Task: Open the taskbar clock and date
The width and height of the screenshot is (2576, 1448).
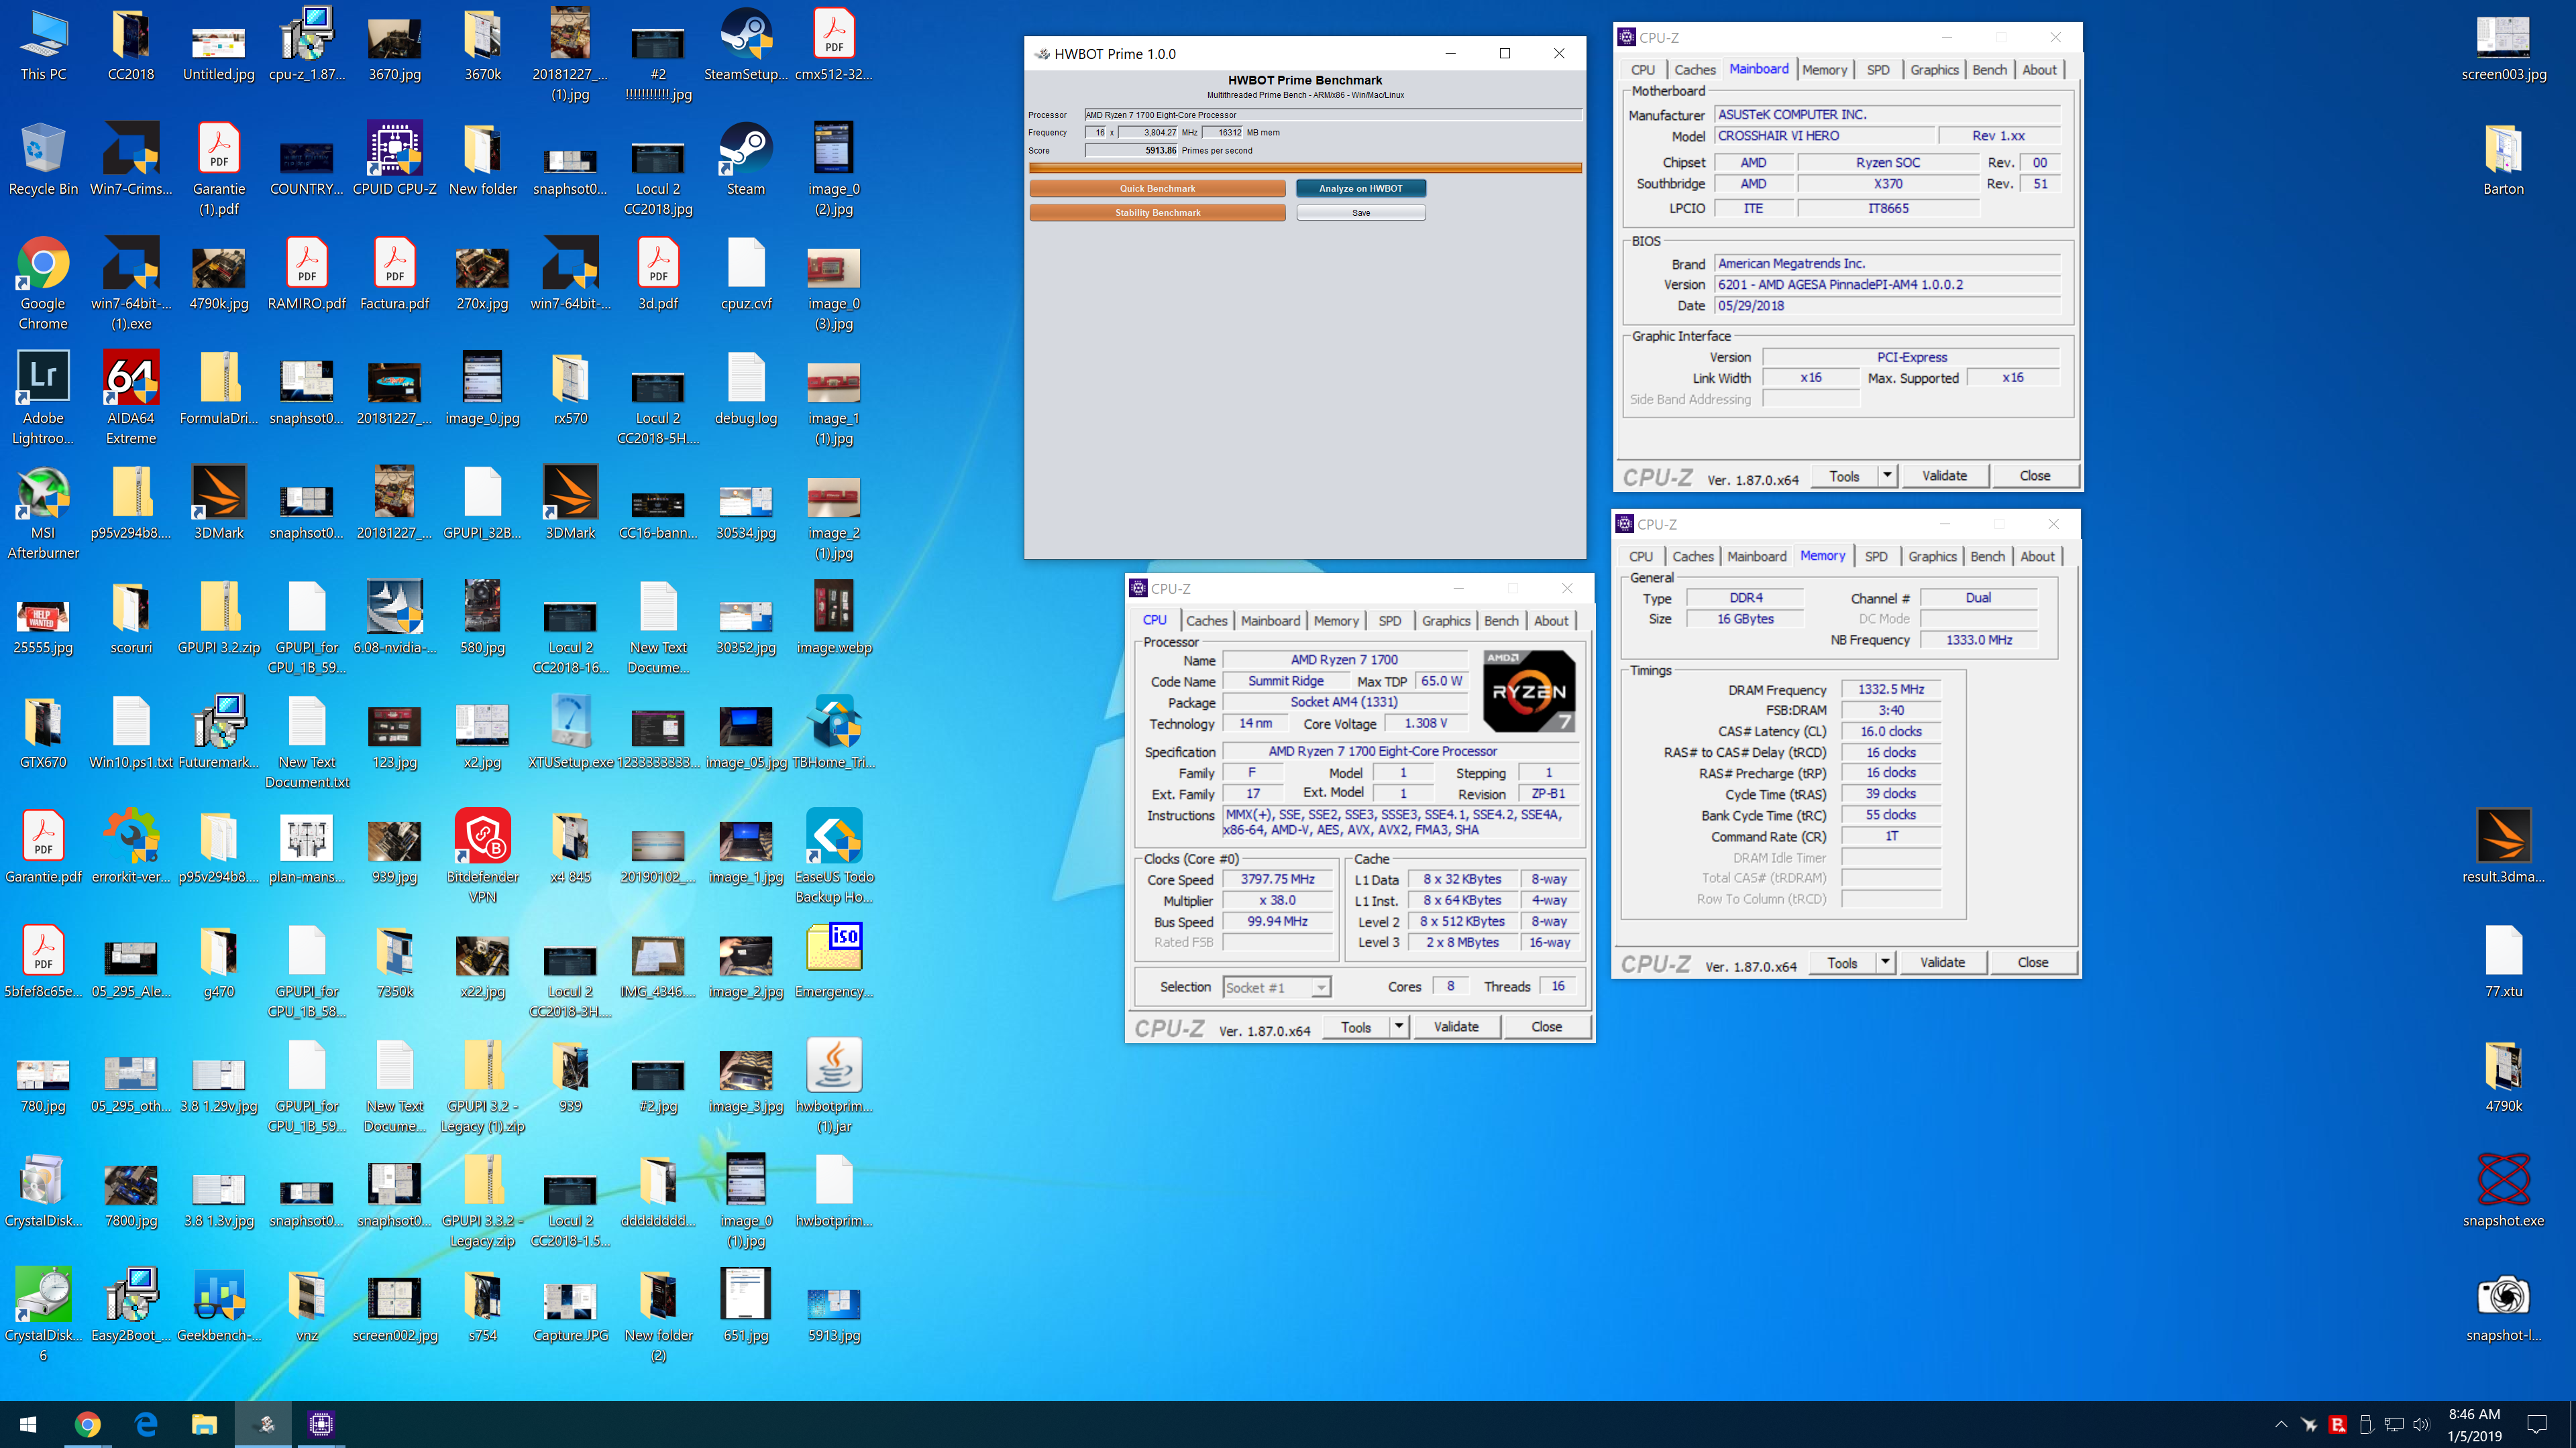Action: coord(2474,1424)
